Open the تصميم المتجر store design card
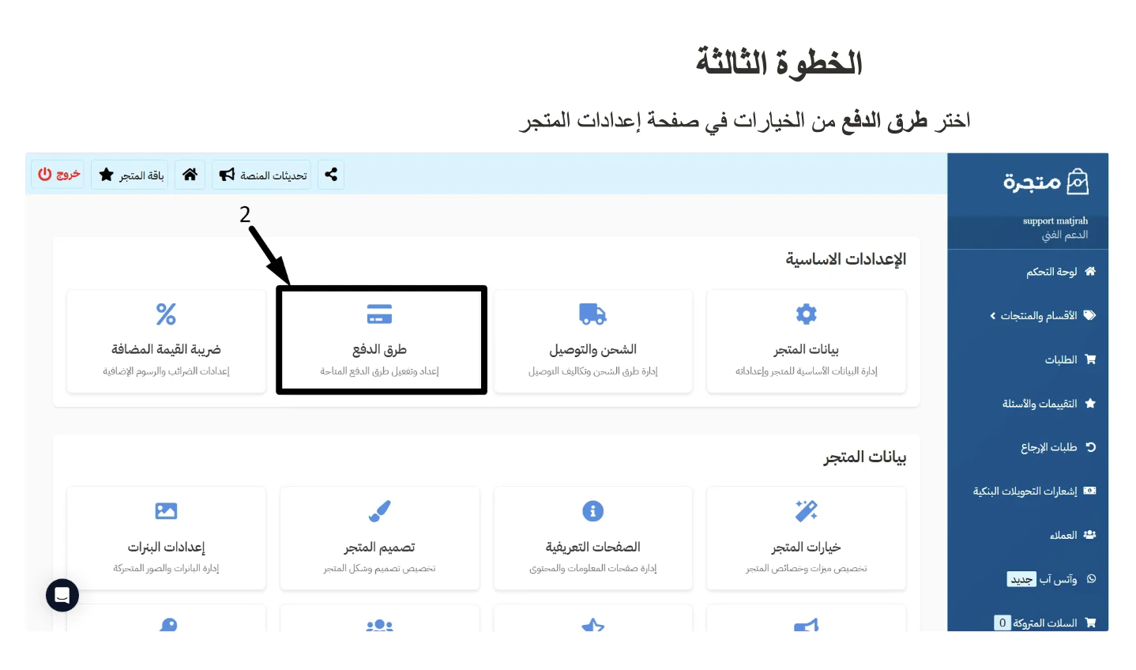Screen dimensions: 1136x670 pos(380,539)
